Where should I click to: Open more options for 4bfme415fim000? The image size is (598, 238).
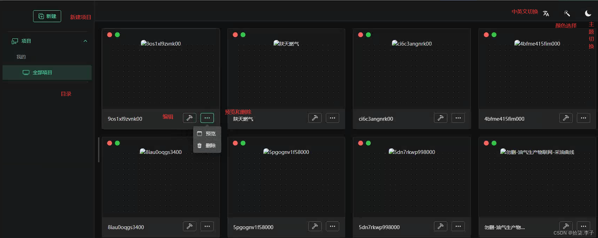click(583, 118)
